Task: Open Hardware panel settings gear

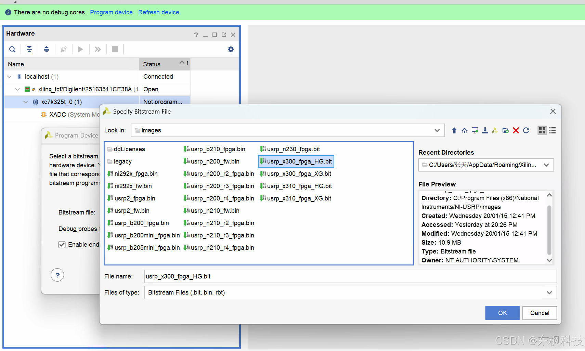Action: tap(231, 49)
